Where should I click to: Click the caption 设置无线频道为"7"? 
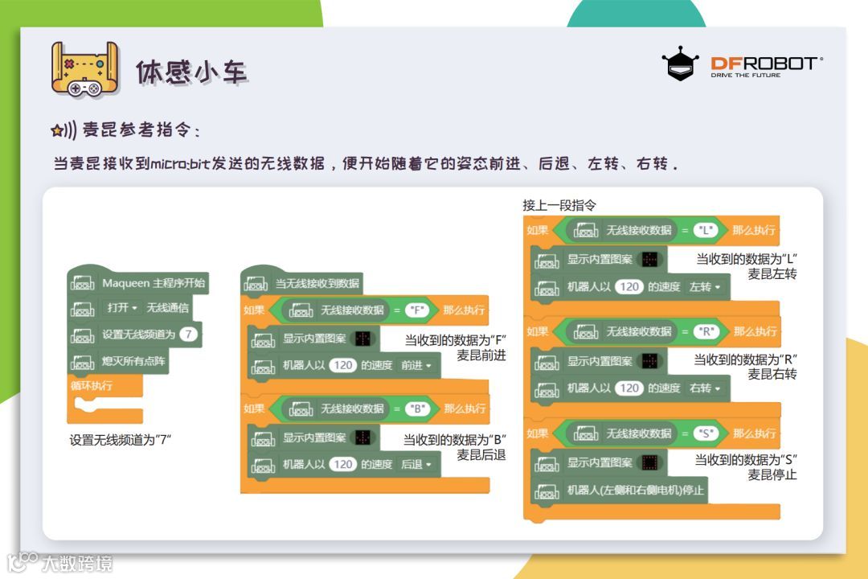click(120, 440)
